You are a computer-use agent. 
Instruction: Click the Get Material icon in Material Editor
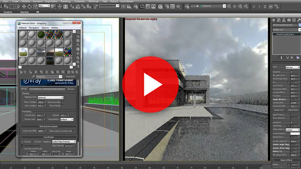tap(21, 72)
